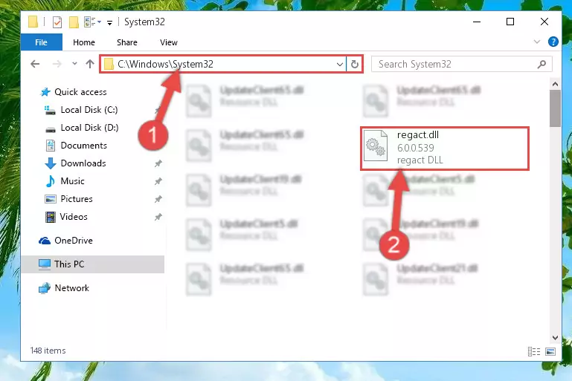This screenshot has height=381, width=572.
Task: Click the pin icon beside Videos
Action: point(158,217)
